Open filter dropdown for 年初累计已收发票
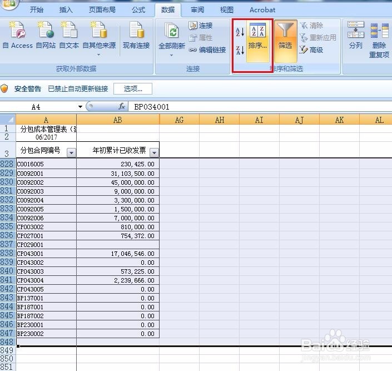Screen dimensions: 392x371 (154, 152)
